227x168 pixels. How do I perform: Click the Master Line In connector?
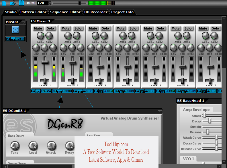20,39
